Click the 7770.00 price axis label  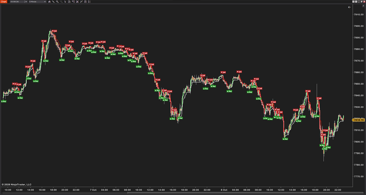[358, 176]
